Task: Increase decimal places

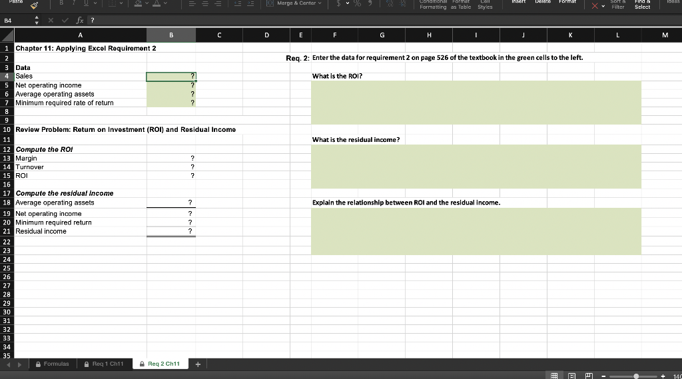Action: [389, 3]
